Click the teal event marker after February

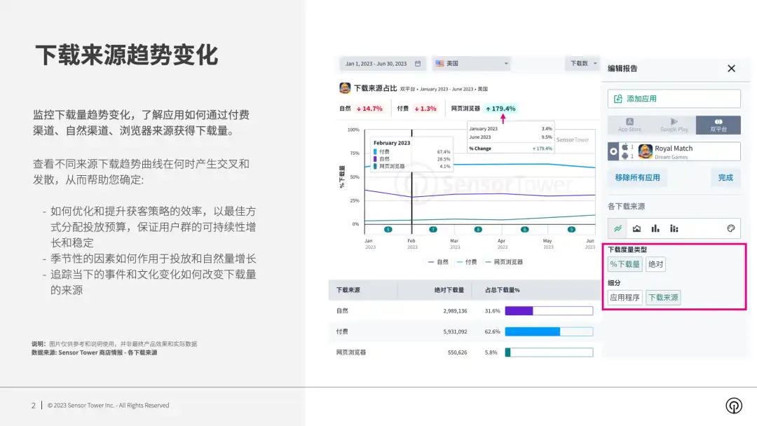tap(433, 230)
